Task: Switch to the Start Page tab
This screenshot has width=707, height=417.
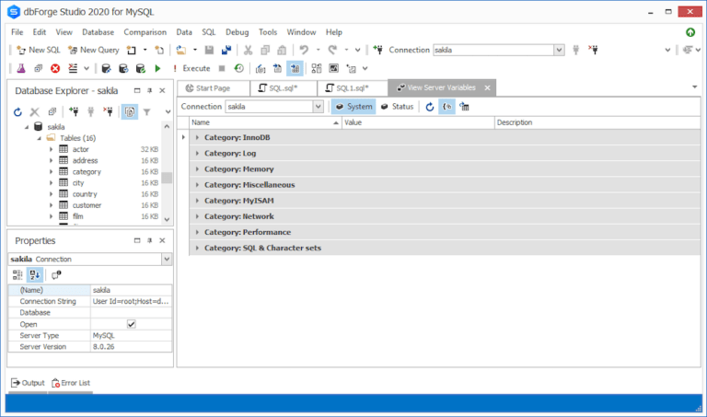Action: [x=214, y=88]
